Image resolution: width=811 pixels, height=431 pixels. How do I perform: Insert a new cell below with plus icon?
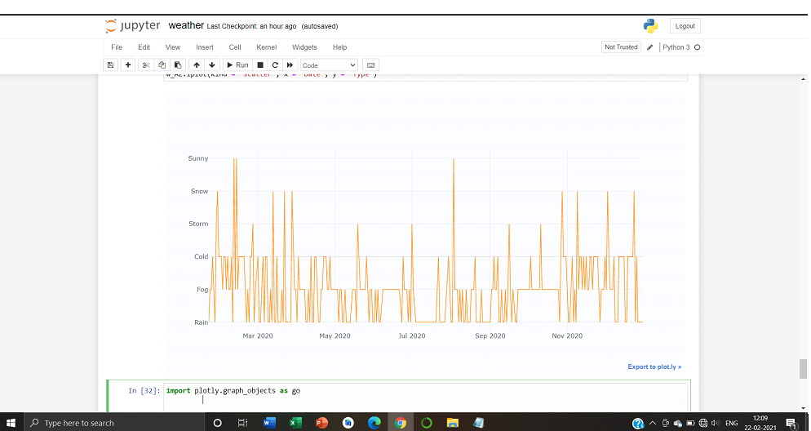(x=128, y=64)
